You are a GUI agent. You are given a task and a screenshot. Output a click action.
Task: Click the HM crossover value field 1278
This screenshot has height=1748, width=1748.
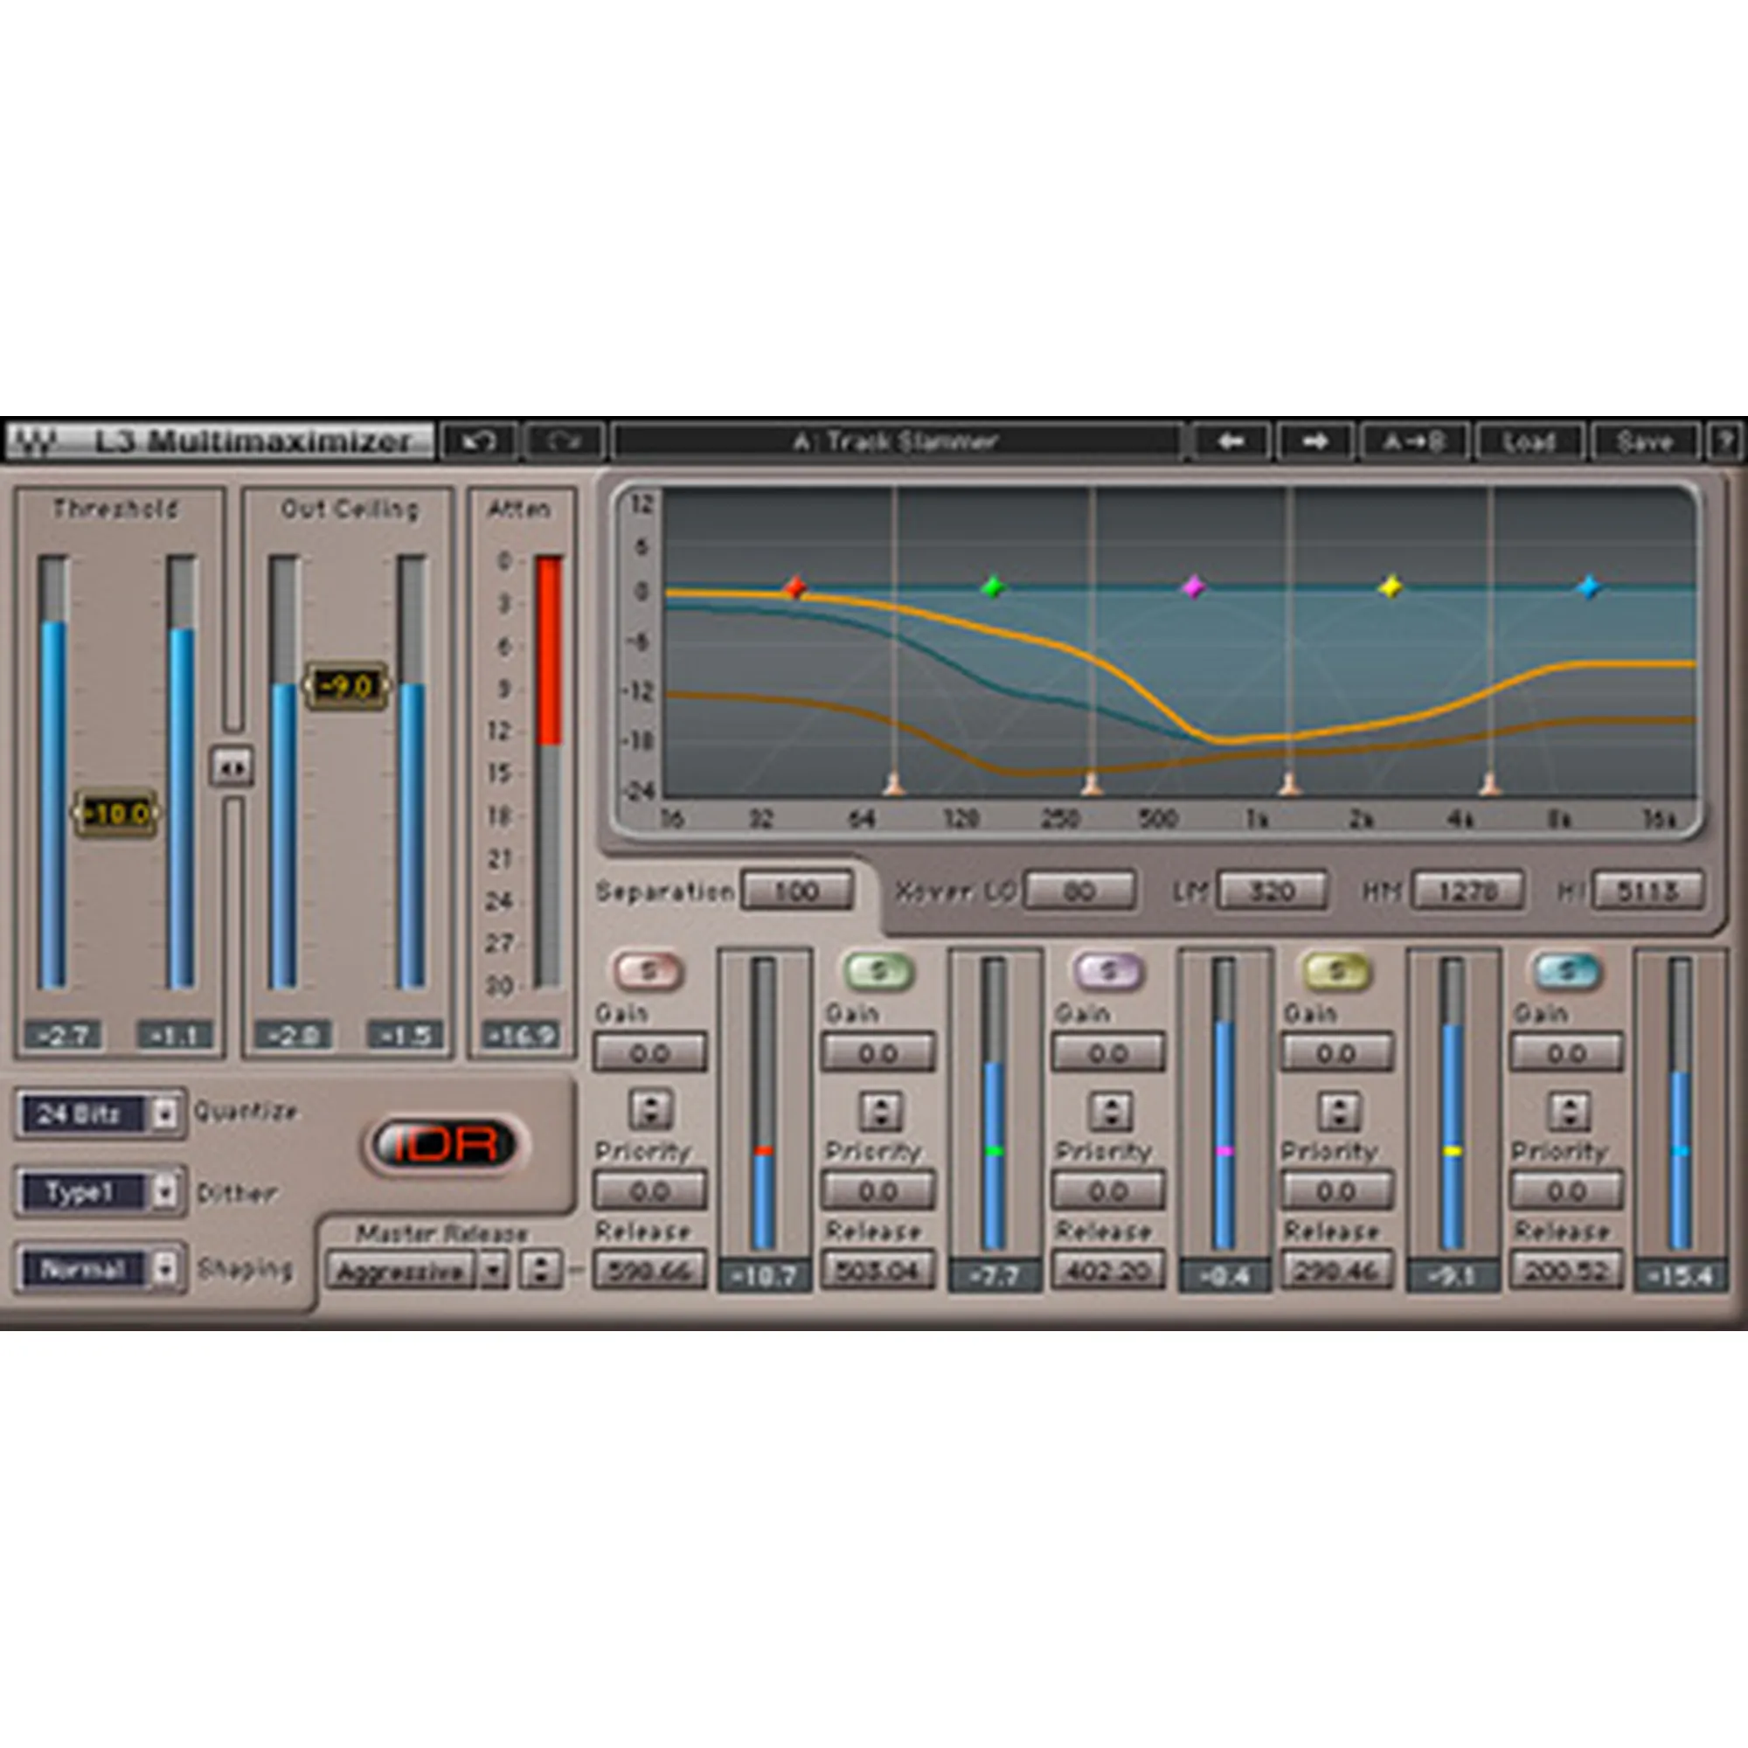pyautogui.click(x=1467, y=891)
